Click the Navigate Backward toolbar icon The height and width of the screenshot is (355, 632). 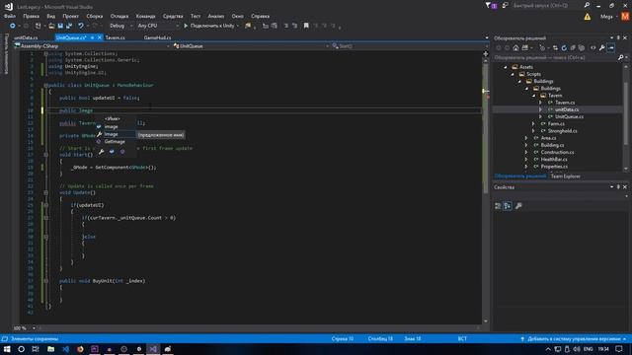[x=13, y=26]
